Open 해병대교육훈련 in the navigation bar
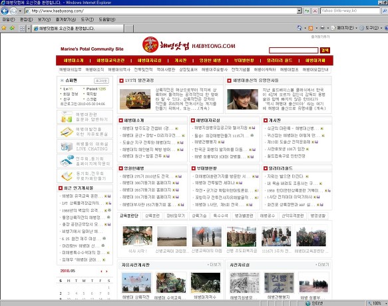The width and height of the screenshot is (388, 306). click(x=110, y=61)
